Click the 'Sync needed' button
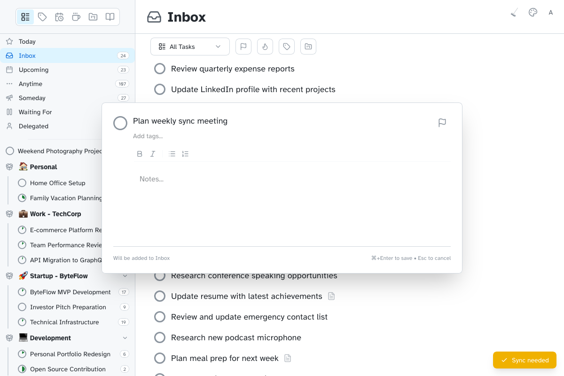 pos(525,360)
